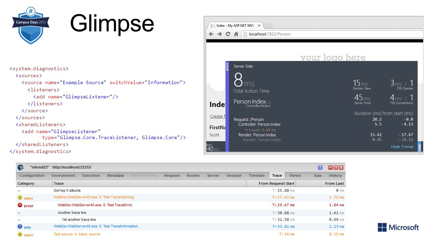
Task: Go to the browser home icon
Action: click(x=236, y=34)
